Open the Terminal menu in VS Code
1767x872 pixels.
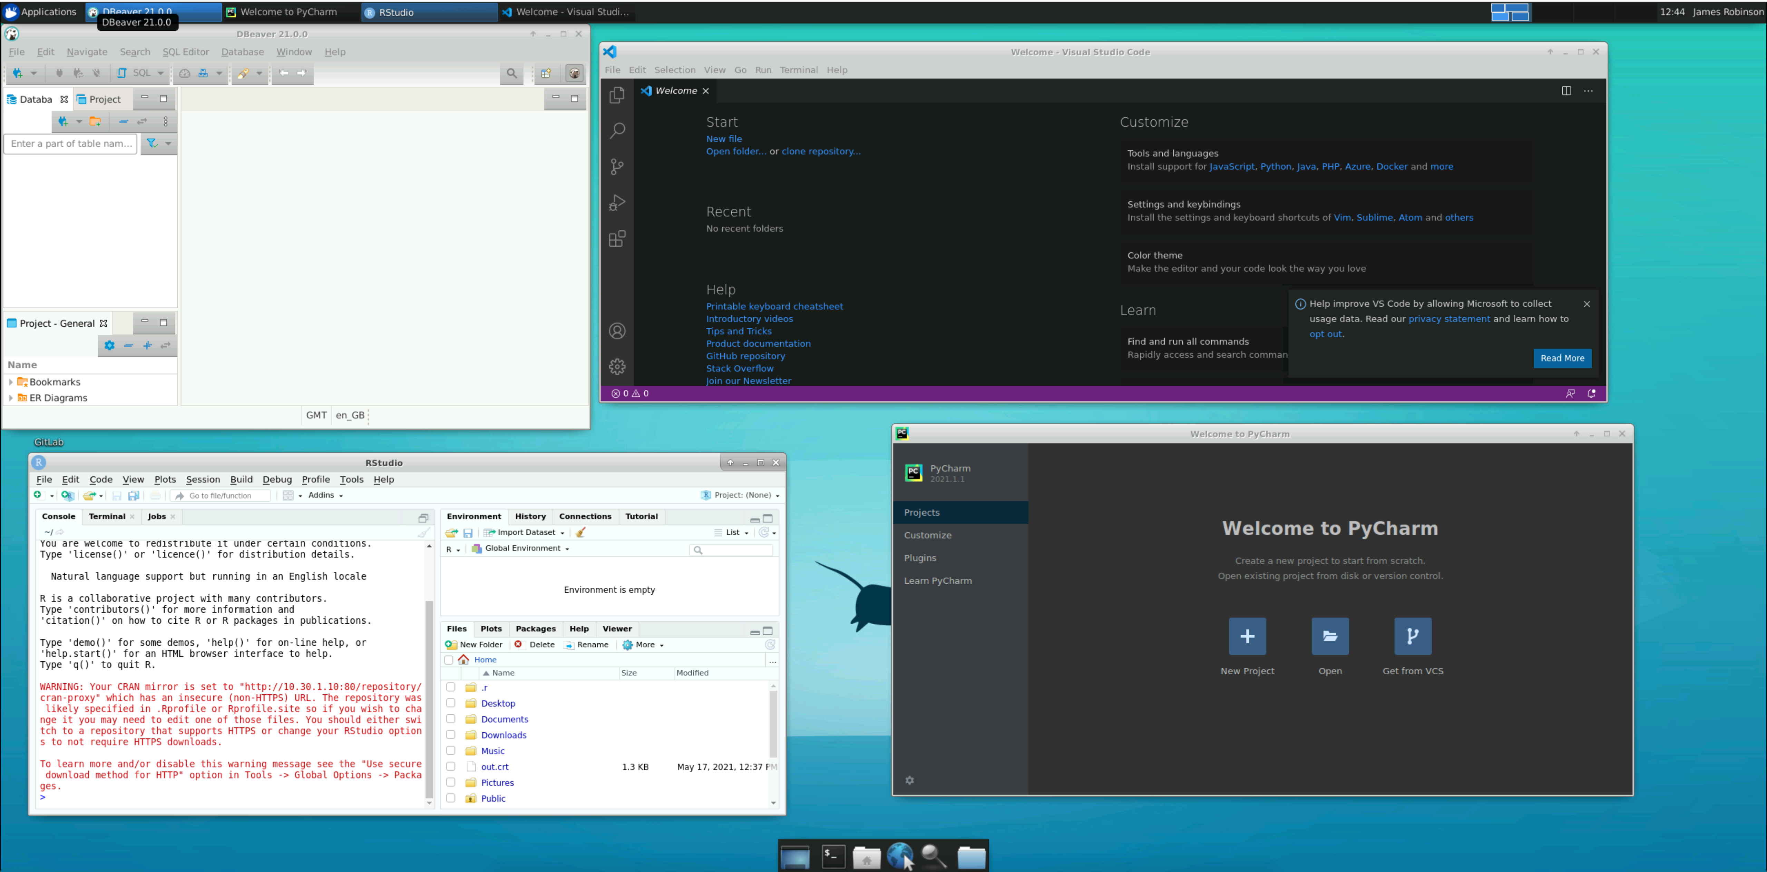click(799, 70)
